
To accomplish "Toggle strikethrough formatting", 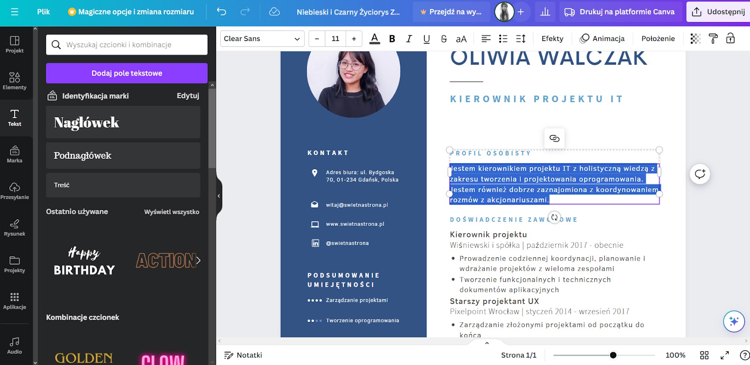I will (444, 39).
